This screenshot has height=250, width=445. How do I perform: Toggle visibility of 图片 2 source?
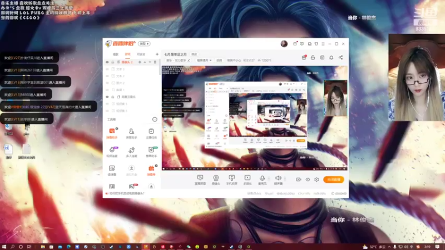point(107,83)
